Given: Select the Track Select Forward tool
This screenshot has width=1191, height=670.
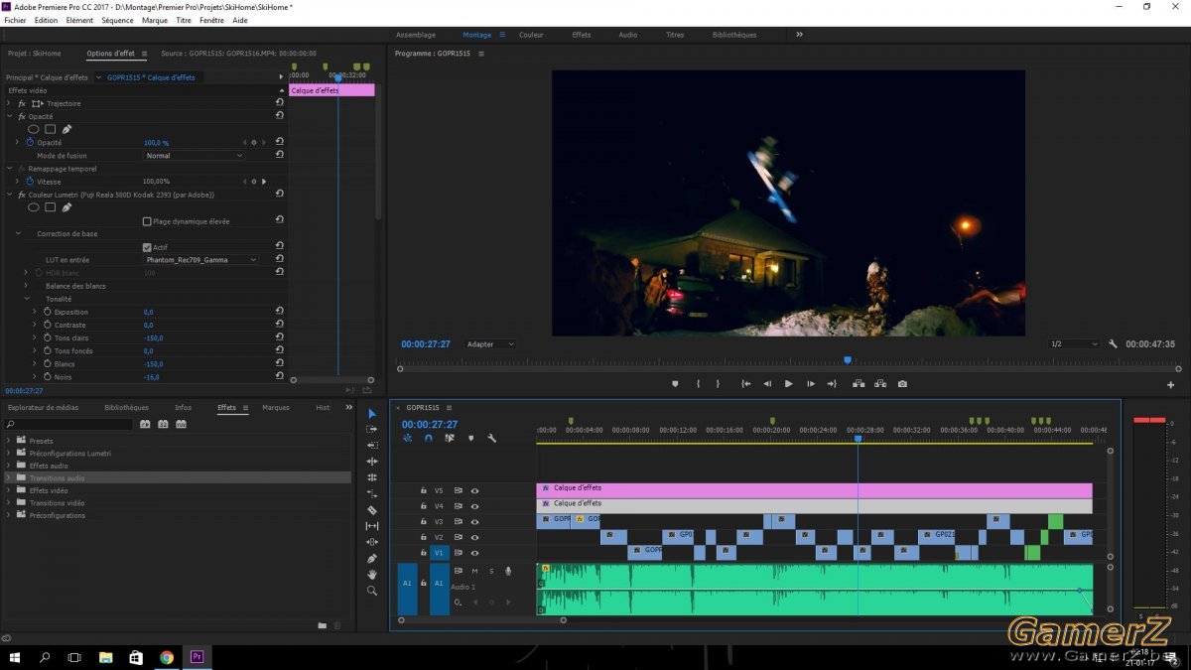Looking at the screenshot, I should tap(372, 429).
